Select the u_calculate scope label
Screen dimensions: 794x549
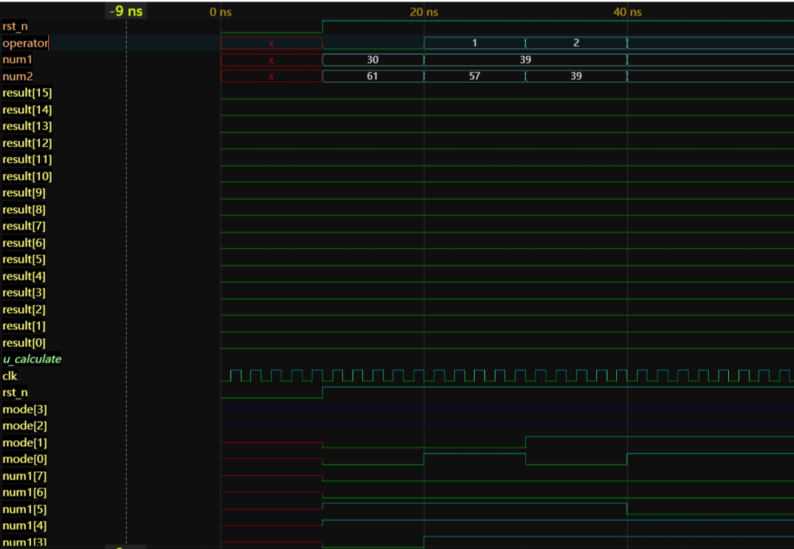pos(32,360)
